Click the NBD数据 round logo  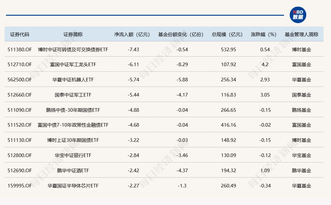coord(298,15)
